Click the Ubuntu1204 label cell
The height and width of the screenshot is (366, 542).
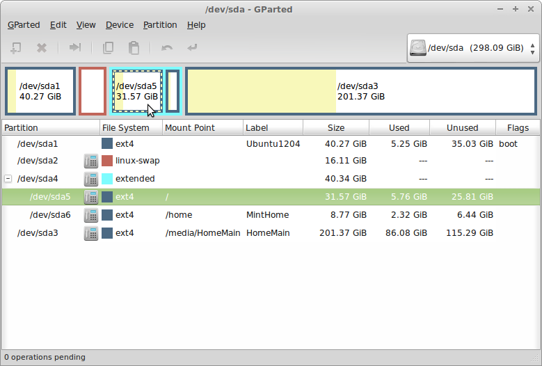[273, 144]
